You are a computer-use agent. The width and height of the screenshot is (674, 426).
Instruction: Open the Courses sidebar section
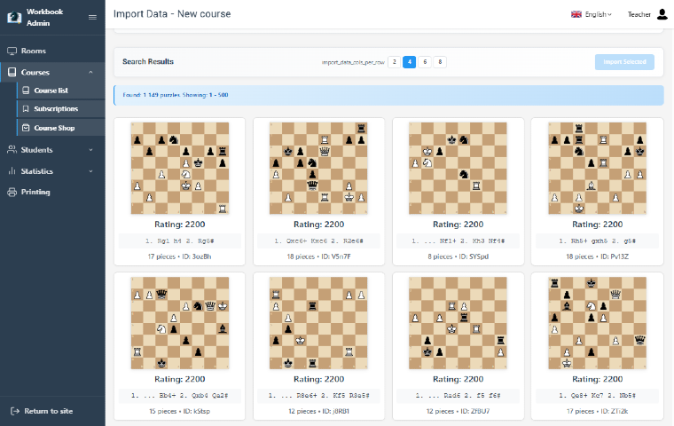click(x=52, y=72)
